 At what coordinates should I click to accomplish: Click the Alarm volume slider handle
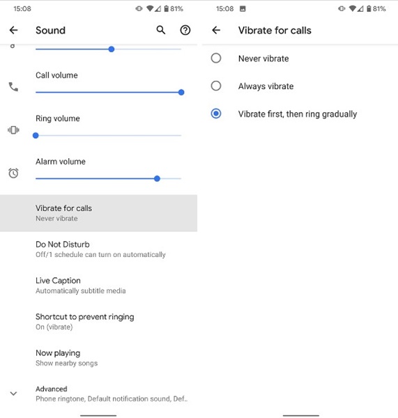[x=157, y=178]
